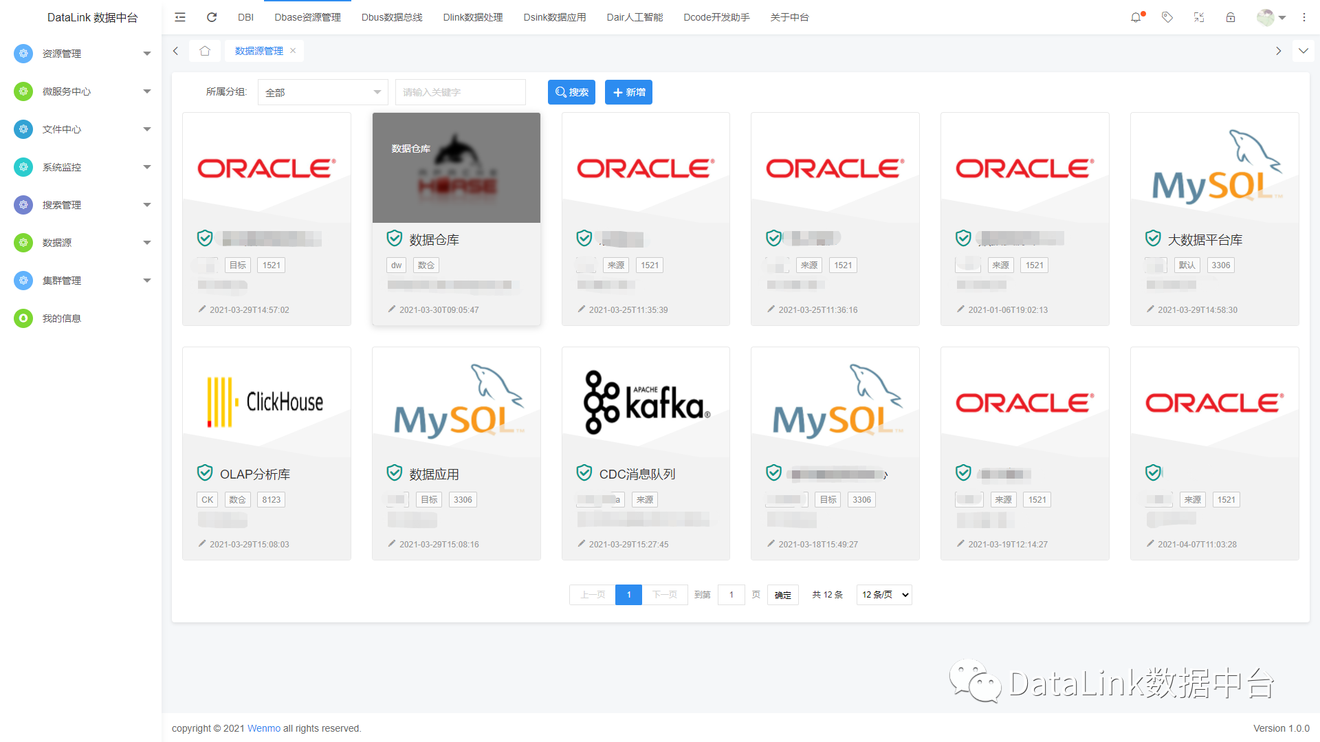Screen dimensions: 1320x742
Task: Open the Dbus数据总线 top menu
Action: [x=392, y=17]
